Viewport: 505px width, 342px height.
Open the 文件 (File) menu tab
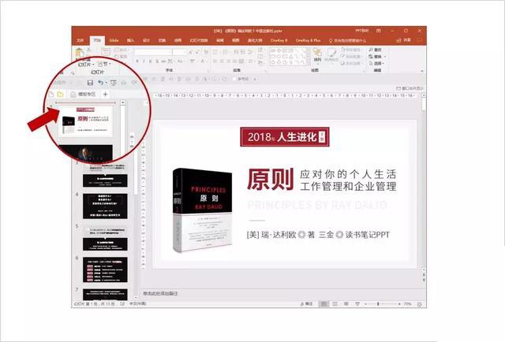click(80, 40)
